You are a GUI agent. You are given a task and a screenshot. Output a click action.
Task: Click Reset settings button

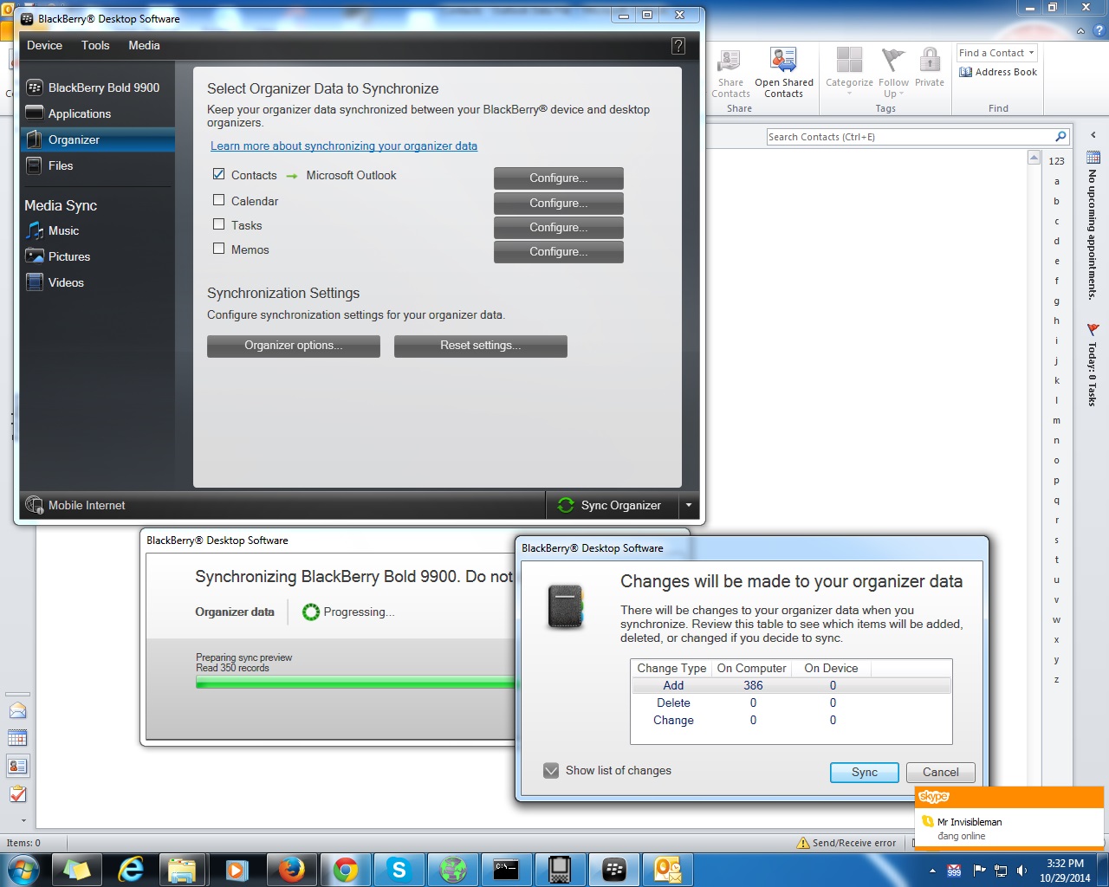(480, 346)
